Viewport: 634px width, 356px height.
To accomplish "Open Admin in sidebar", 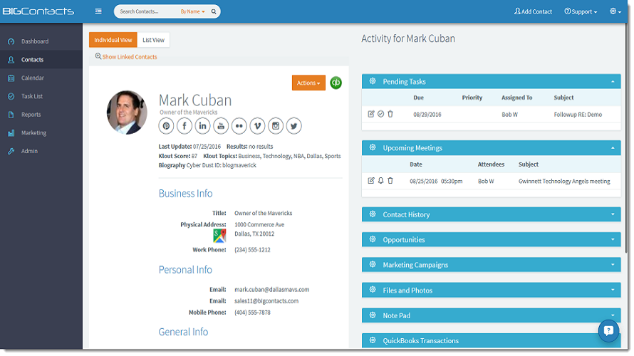I will click(x=41, y=151).
